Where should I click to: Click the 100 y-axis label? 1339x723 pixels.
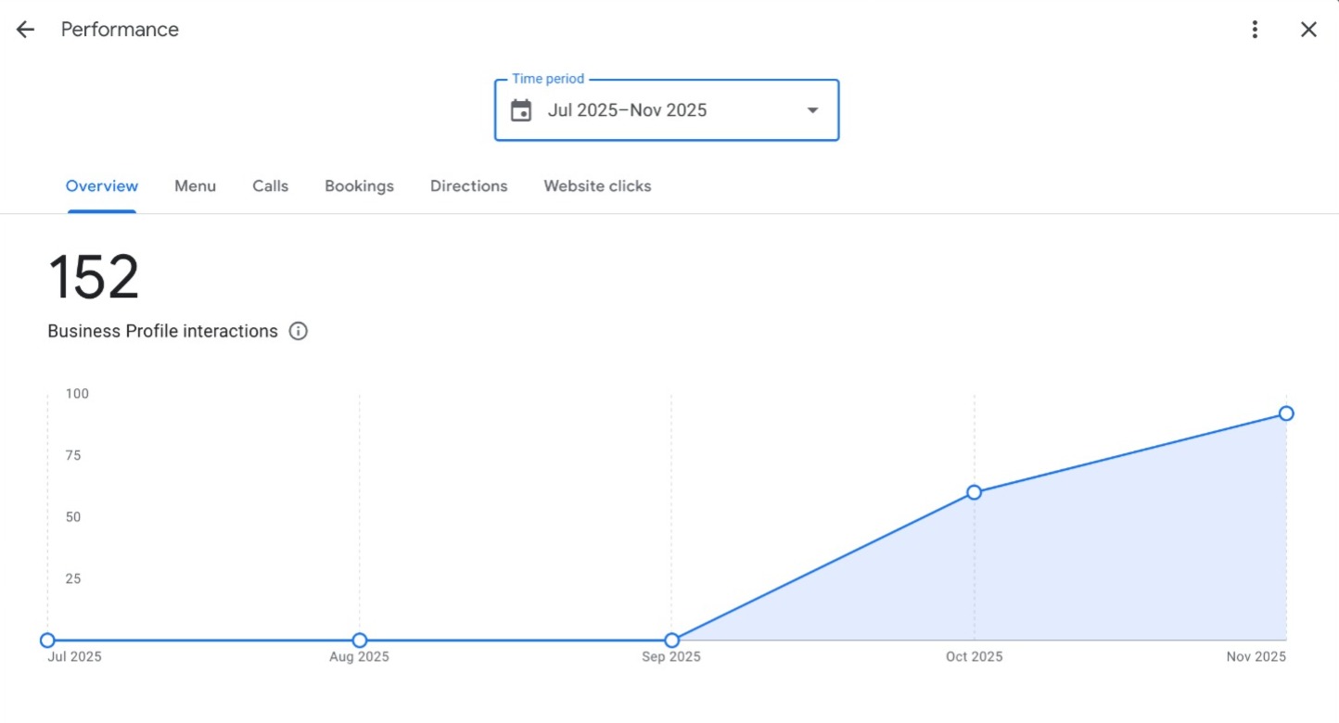[x=77, y=394]
